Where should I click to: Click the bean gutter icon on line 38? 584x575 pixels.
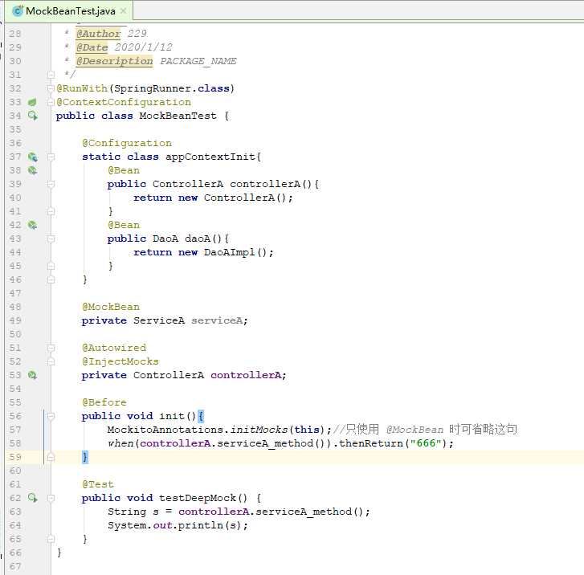[32, 170]
